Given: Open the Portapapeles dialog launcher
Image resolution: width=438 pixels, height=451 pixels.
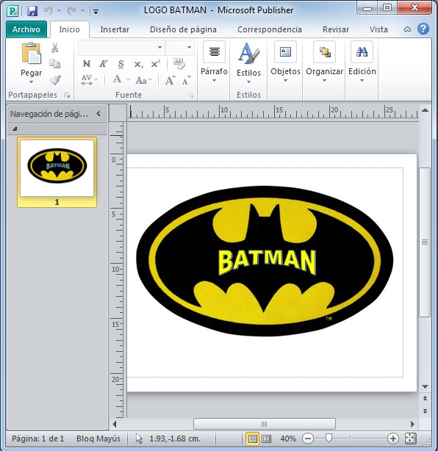Looking at the screenshot, I should [68, 95].
